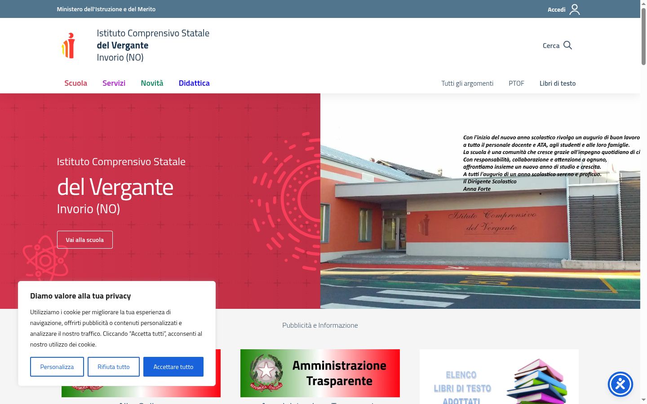The height and width of the screenshot is (404, 647).
Task: Click the scrollbar down arrow
Action: [x=643, y=400]
